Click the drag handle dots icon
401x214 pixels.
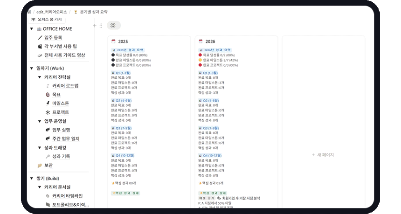tap(101, 26)
